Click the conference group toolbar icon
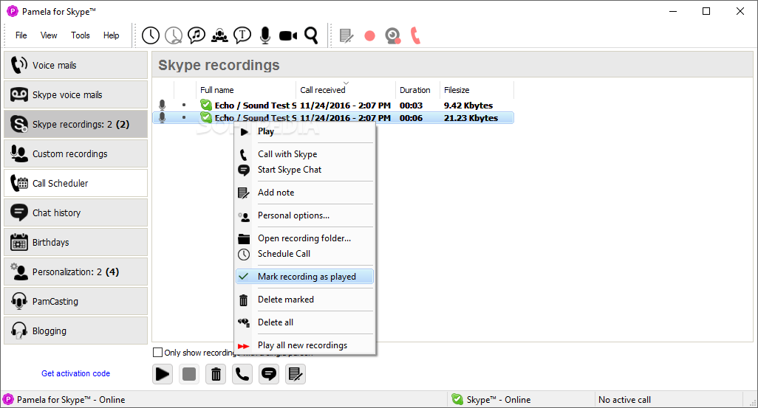This screenshot has height=408, width=758. pos(219,35)
